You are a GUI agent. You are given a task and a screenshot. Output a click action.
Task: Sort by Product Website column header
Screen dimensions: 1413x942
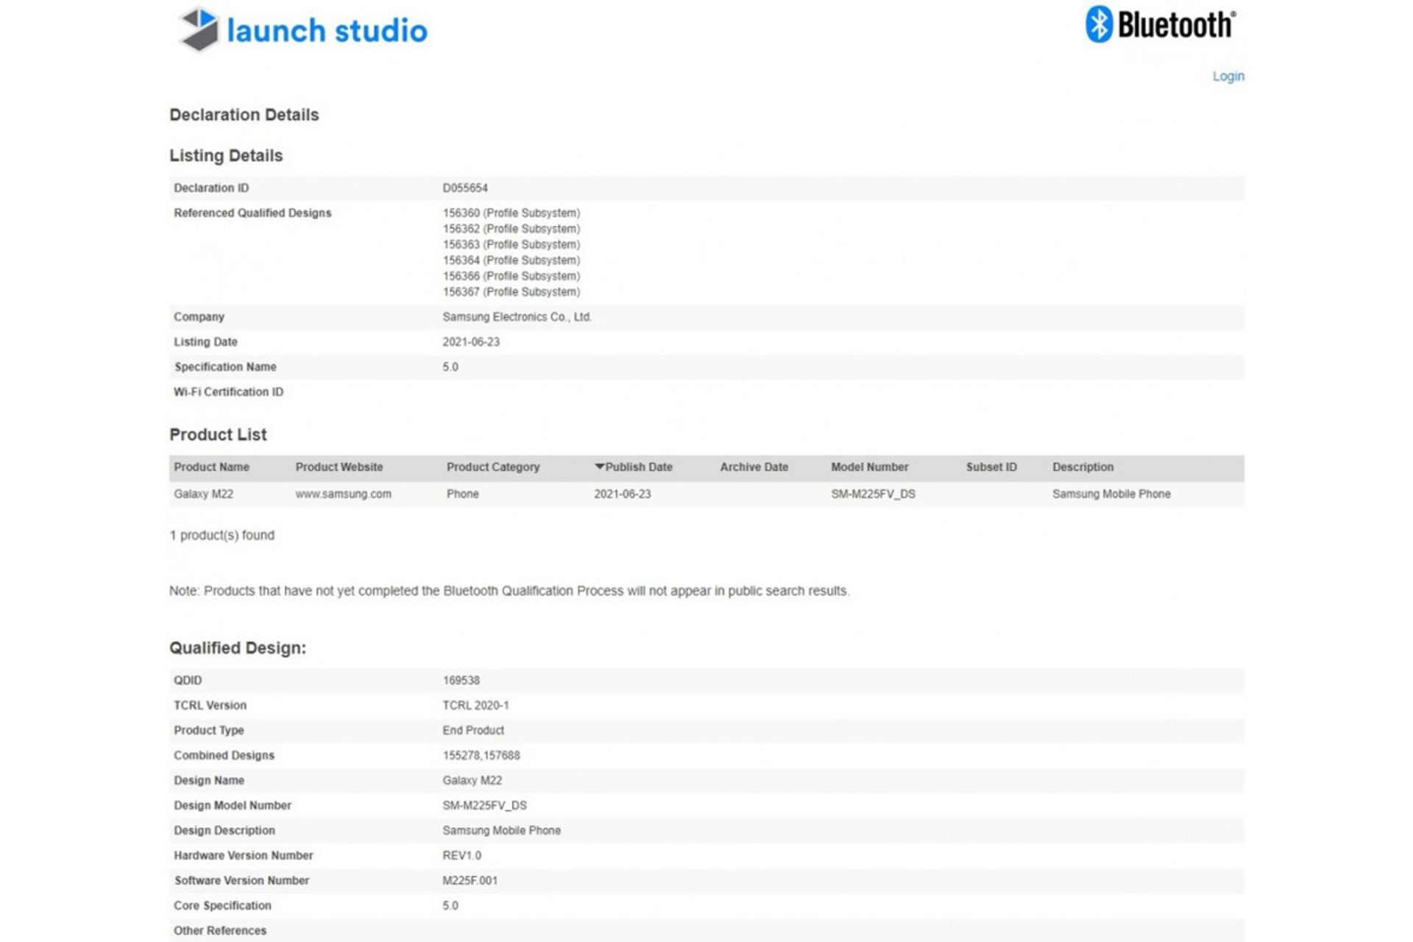click(339, 467)
